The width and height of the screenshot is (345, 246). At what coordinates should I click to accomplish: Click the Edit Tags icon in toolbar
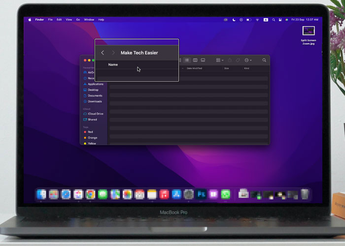238,60
